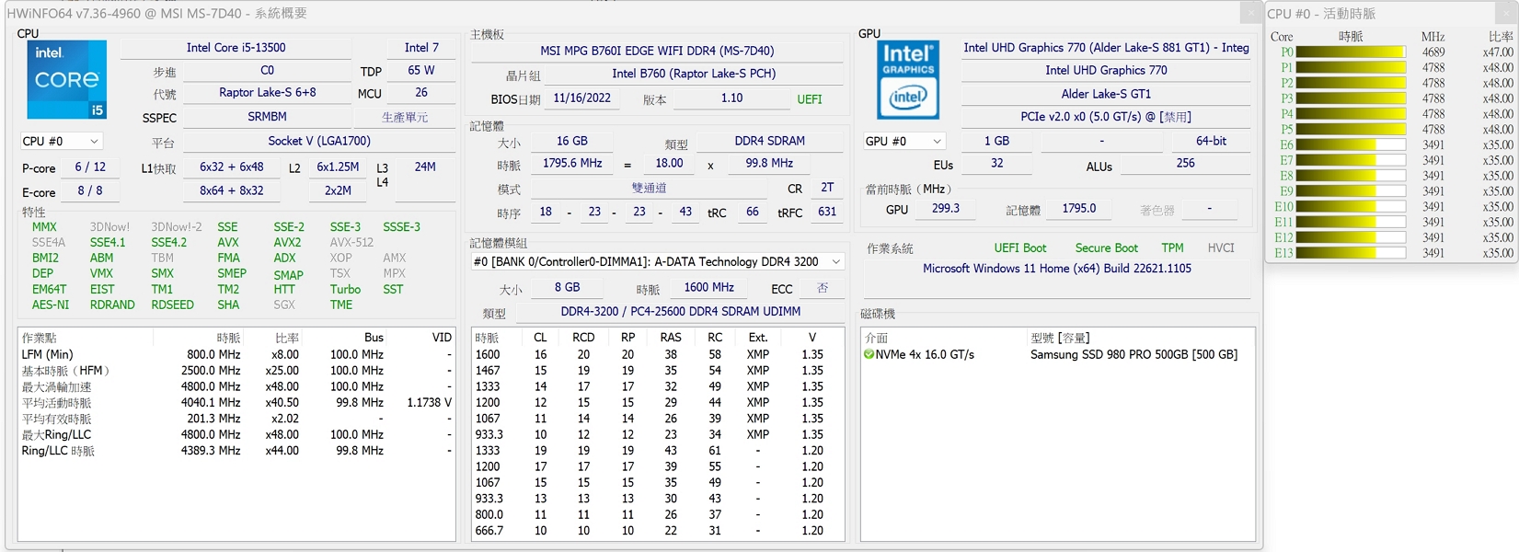Click the AVX2 feature flag
1519x552 pixels.
287,243
